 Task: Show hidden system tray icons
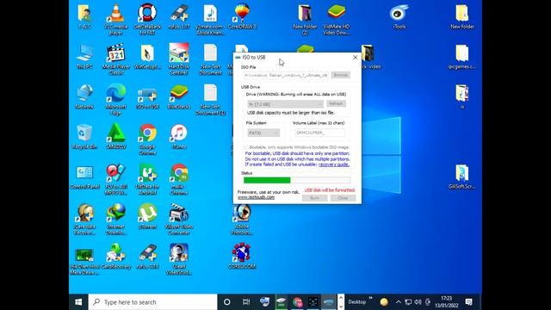pos(398,302)
